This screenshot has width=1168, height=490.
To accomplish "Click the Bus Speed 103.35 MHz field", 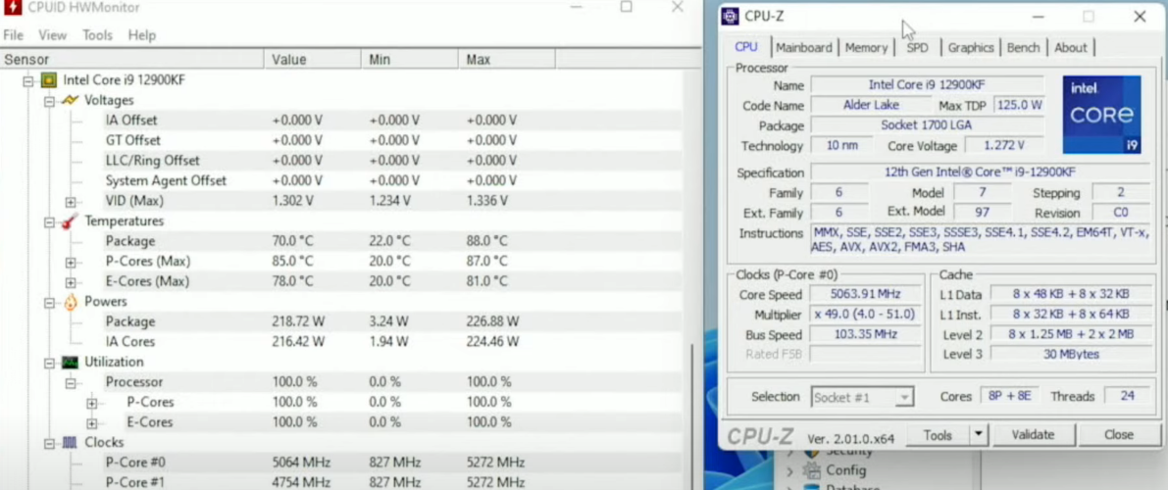I will click(866, 334).
